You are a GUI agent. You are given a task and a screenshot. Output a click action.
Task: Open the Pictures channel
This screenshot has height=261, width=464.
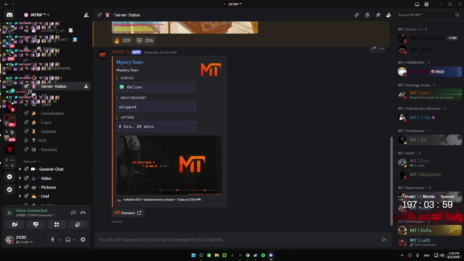click(x=49, y=187)
